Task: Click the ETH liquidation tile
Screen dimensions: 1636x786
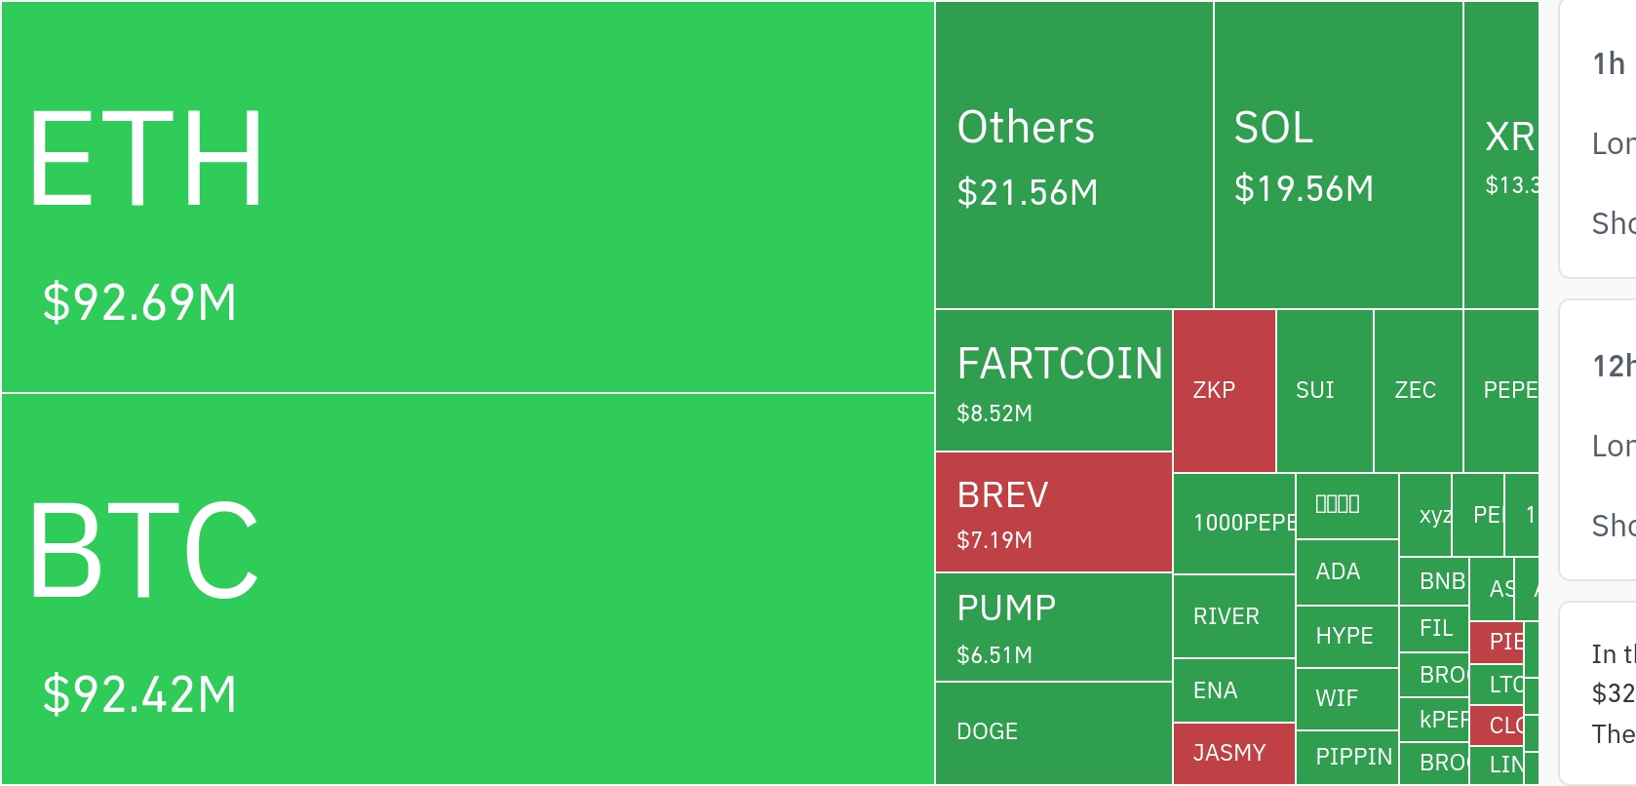Action: coord(468,197)
